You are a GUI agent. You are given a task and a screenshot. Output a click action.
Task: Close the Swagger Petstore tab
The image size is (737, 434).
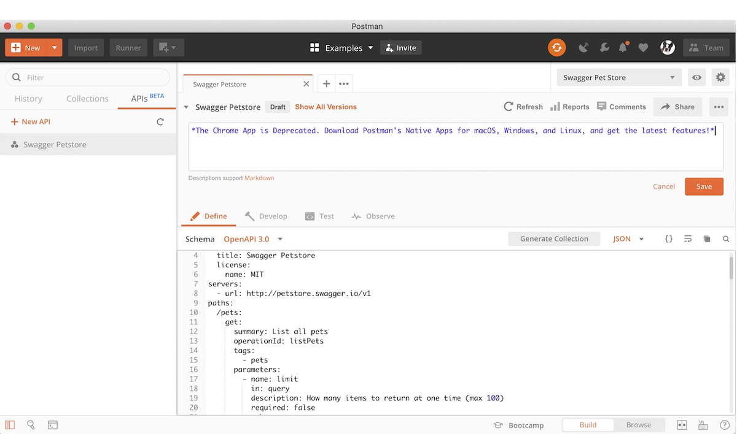(x=306, y=84)
